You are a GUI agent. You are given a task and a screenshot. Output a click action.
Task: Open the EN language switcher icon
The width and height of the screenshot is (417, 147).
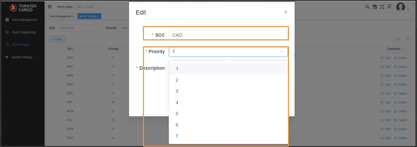pyautogui.click(x=375, y=7)
